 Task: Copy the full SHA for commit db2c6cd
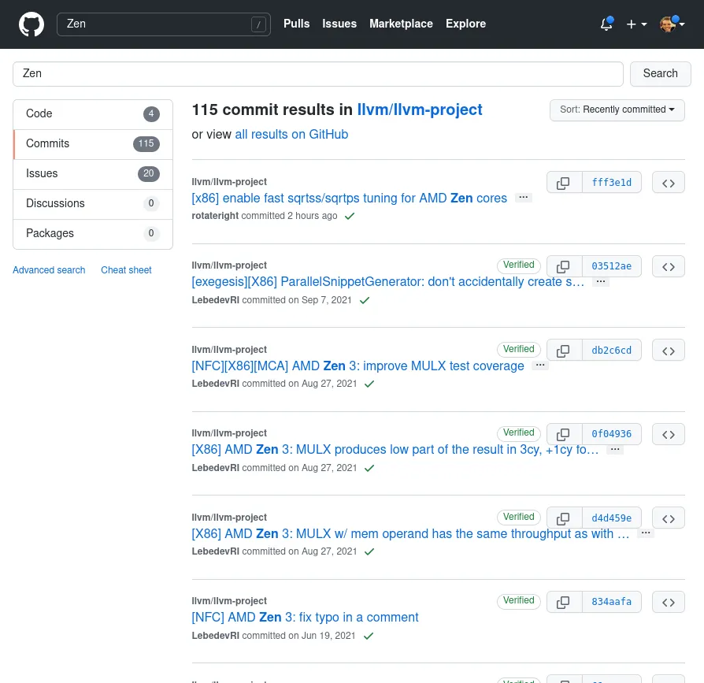[564, 351]
